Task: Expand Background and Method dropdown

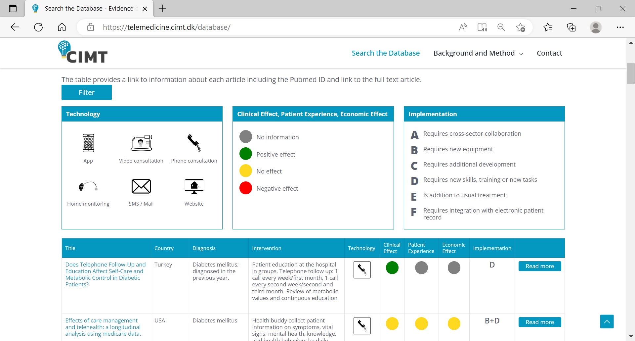Action: [478, 53]
